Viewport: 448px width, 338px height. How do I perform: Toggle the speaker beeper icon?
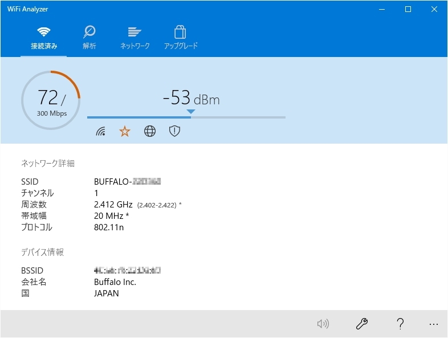pos(323,324)
